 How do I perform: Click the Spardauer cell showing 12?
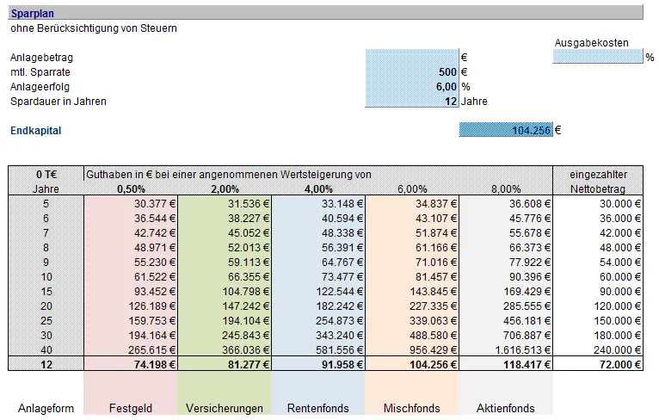coord(412,102)
